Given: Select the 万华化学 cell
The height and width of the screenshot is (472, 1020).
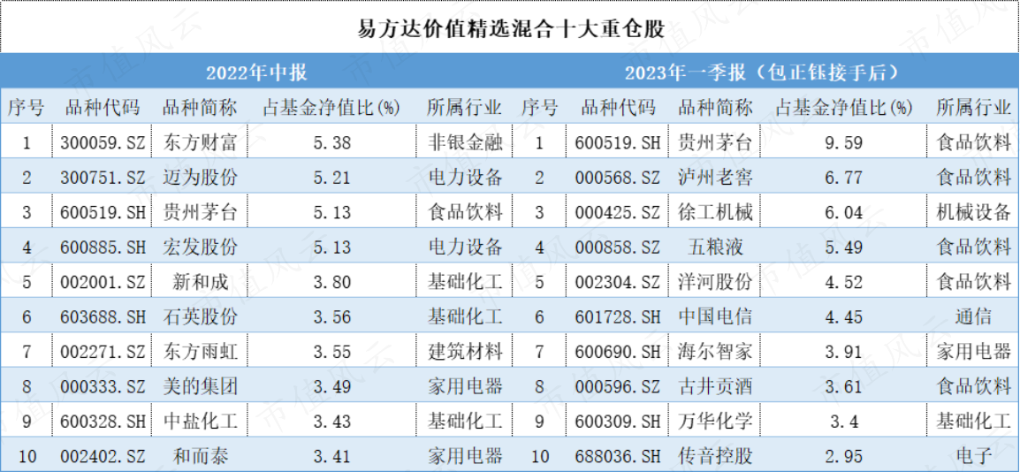Looking at the screenshot, I should 715,422.
